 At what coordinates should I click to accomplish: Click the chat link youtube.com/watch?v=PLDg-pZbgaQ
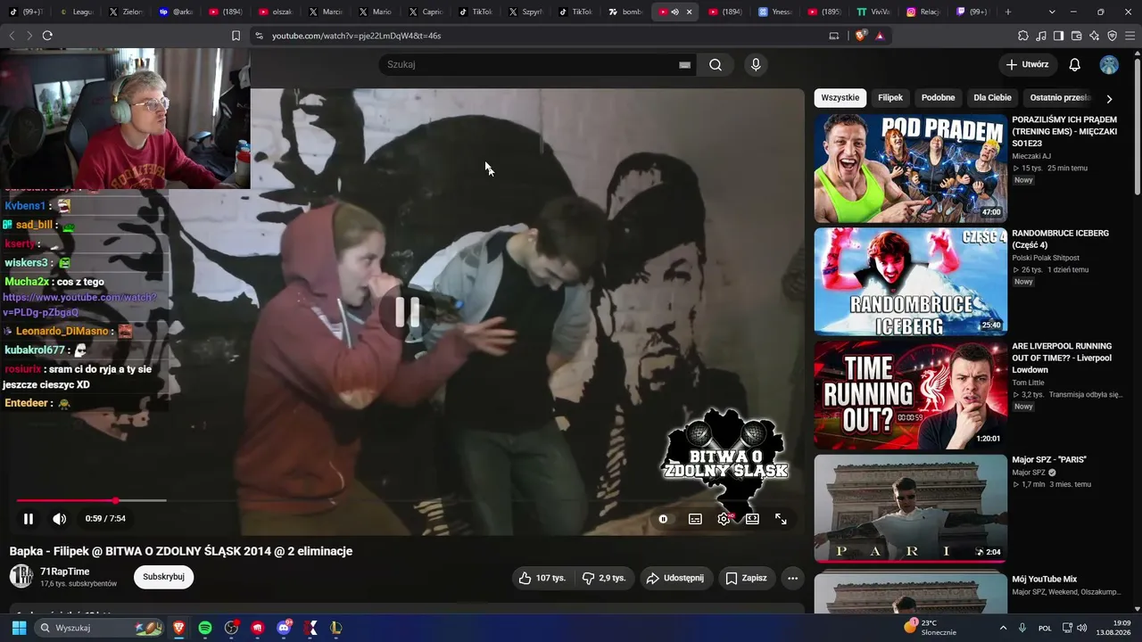[x=79, y=305]
